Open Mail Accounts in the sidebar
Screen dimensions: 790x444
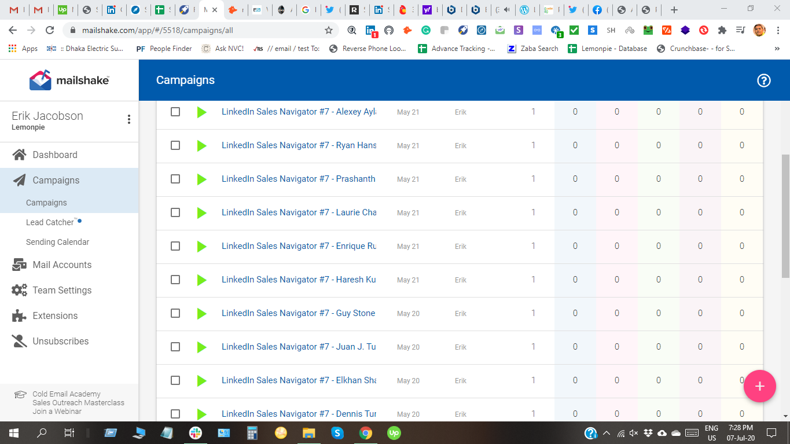[x=62, y=265]
